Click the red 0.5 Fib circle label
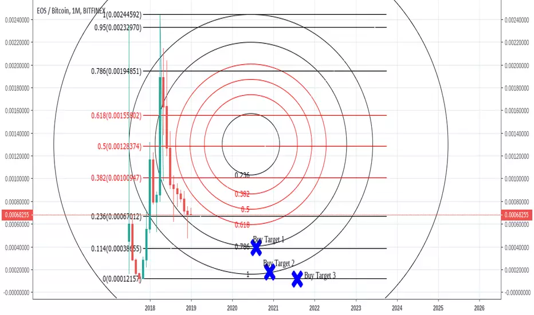 (245, 209)
